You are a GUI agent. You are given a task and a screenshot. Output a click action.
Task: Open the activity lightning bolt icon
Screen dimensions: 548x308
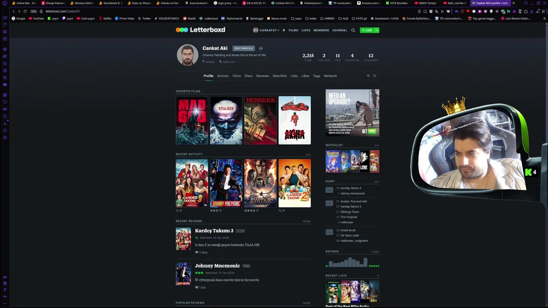284,30
